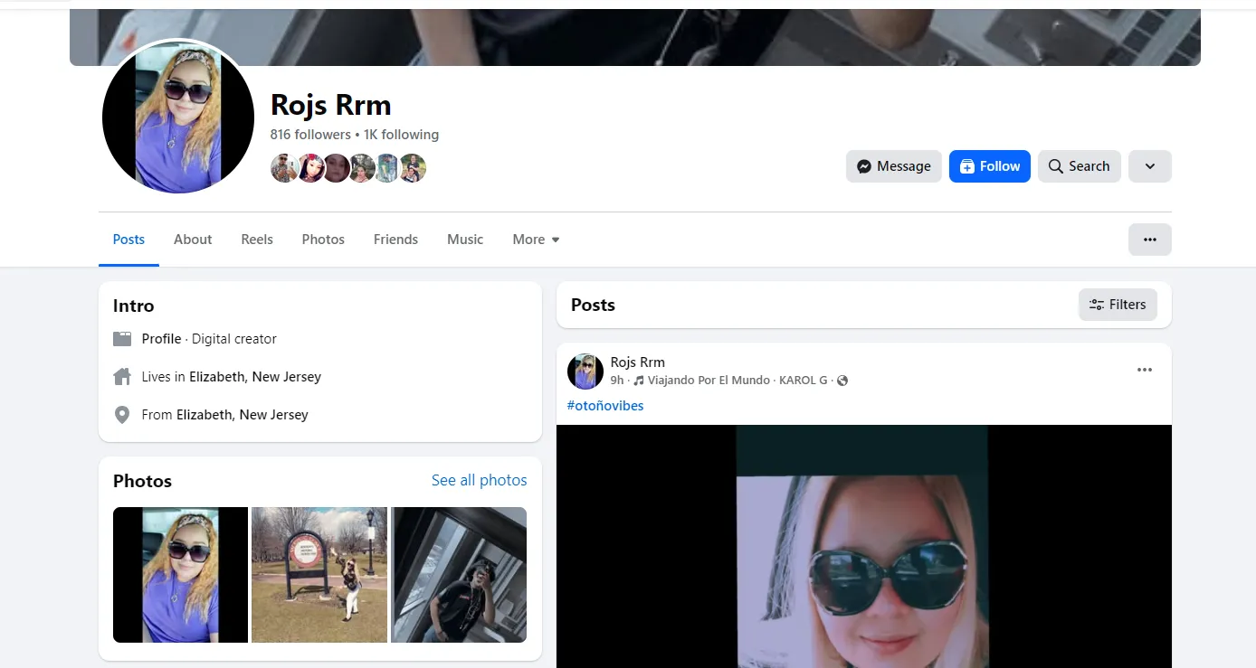Open the first follower avatar in the row
The height and width of the screenshot is (668, 1256).
pyautogui.click(x=284, y=168)
